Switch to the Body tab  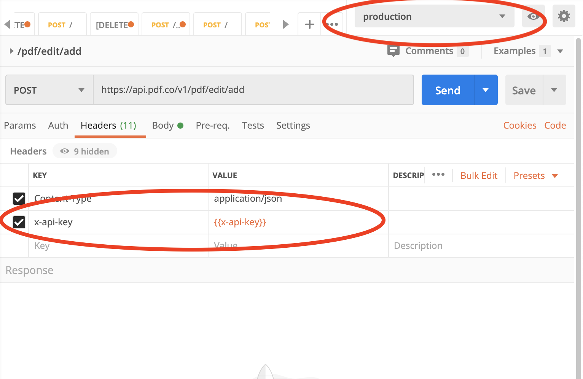tap(167, 126)
